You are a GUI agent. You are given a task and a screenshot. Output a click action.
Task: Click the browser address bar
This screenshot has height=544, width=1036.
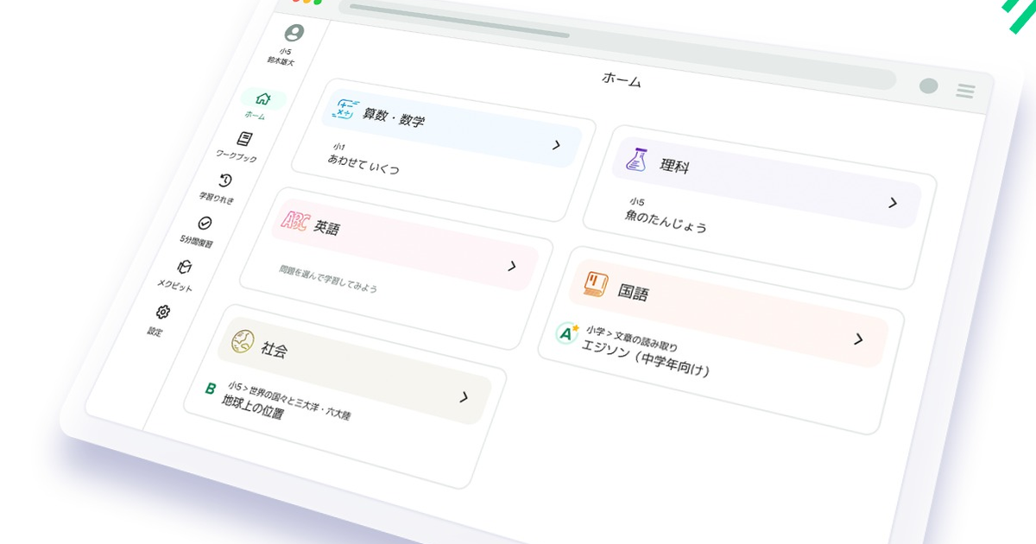[x=617, y=45]
